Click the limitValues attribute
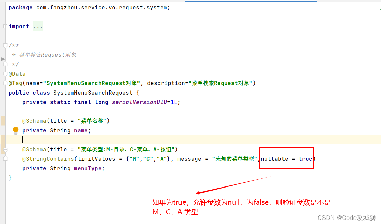The image size is (381, 224). pos(96,159)
